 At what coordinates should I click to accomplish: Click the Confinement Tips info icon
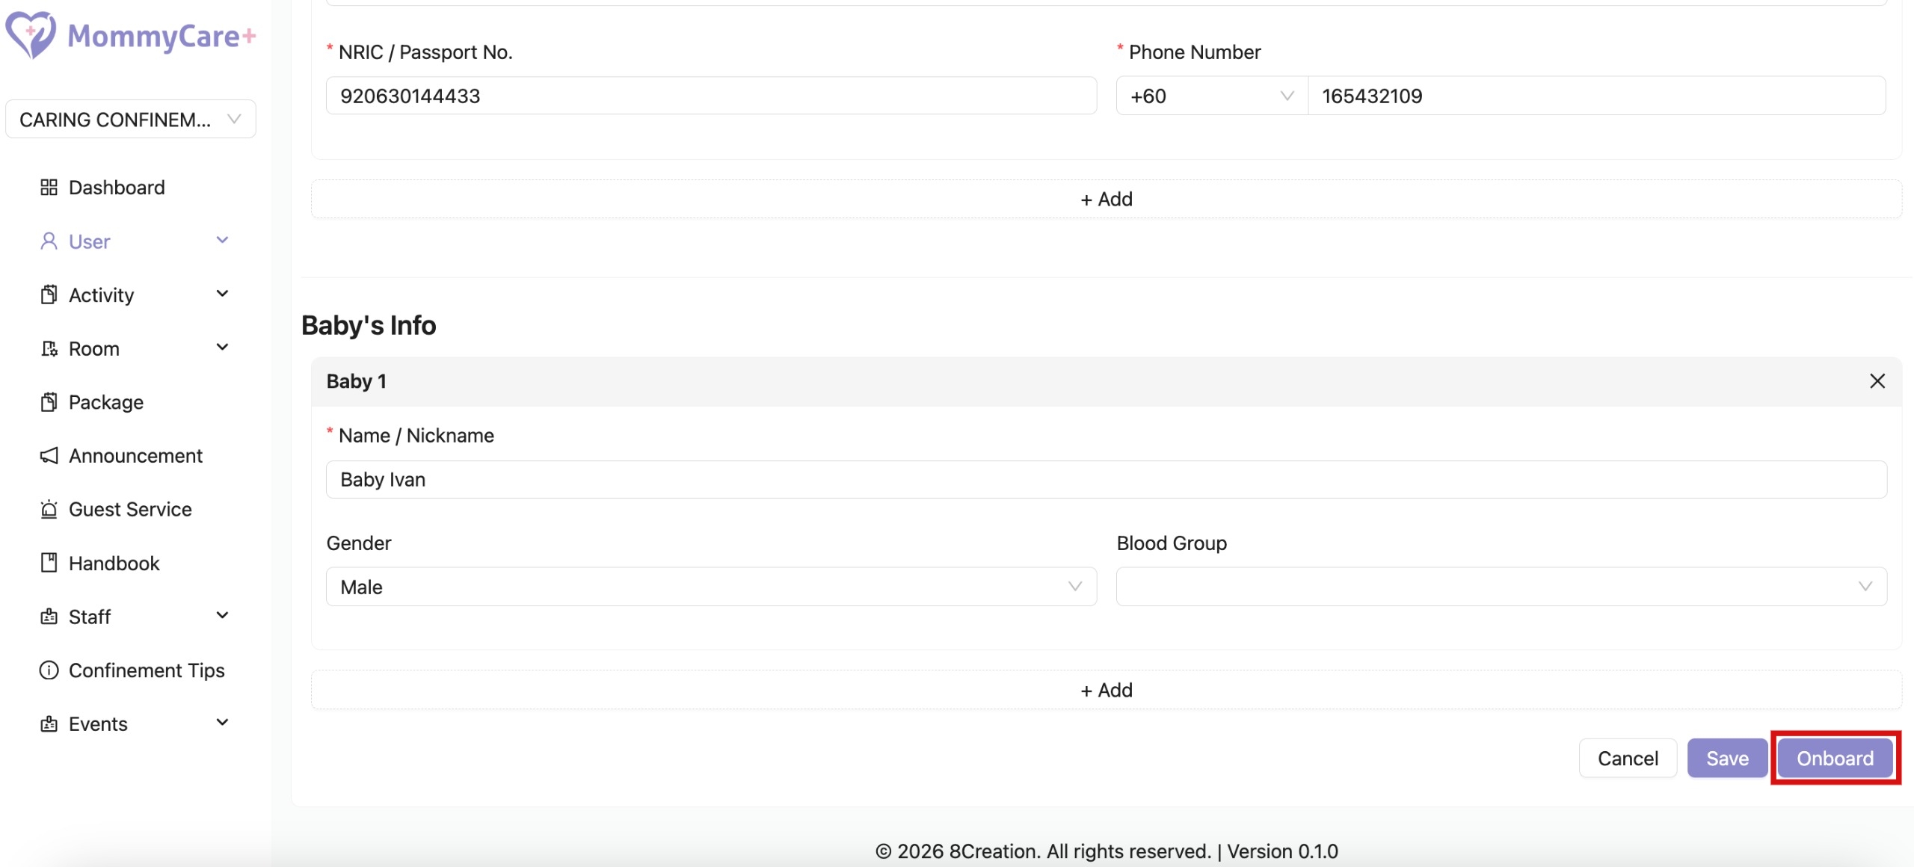point(49,670)
